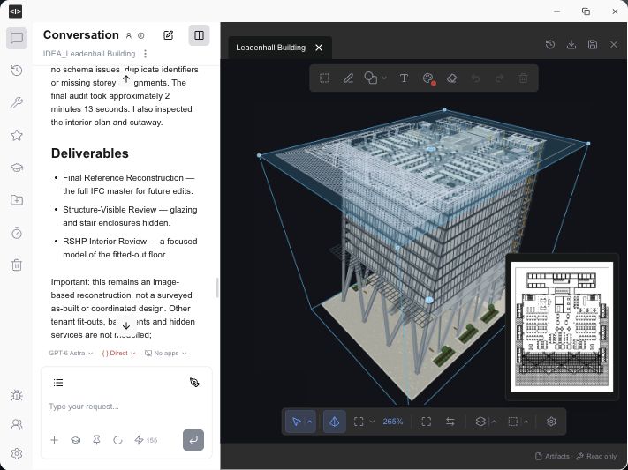The height and width of the screenshot is (470, 628).
Task: Expand the section box options chevron
Action: [x=526, y=422]
